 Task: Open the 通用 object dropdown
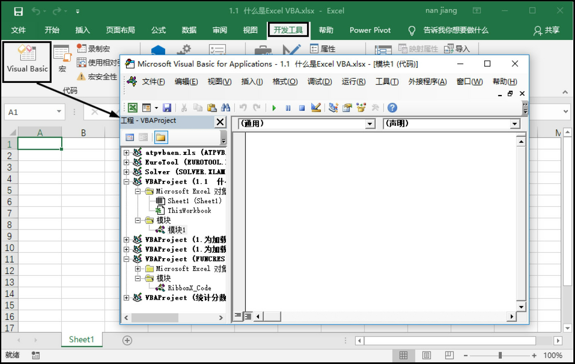coord(370,124)
